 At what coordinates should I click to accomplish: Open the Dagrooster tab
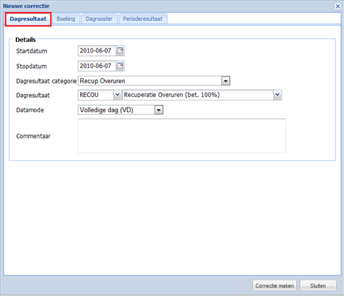pyautogui.click(x=99, y=19)
